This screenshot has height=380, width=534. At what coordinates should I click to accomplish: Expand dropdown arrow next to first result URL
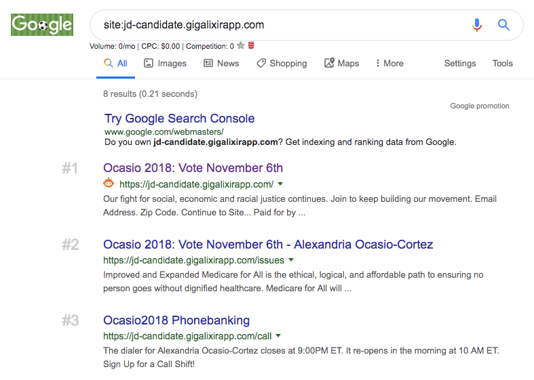(x=280, y=184)
